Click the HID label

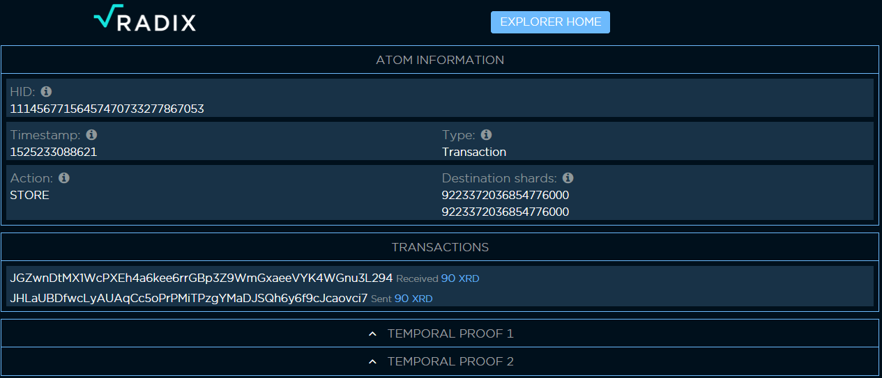(23, 92)
